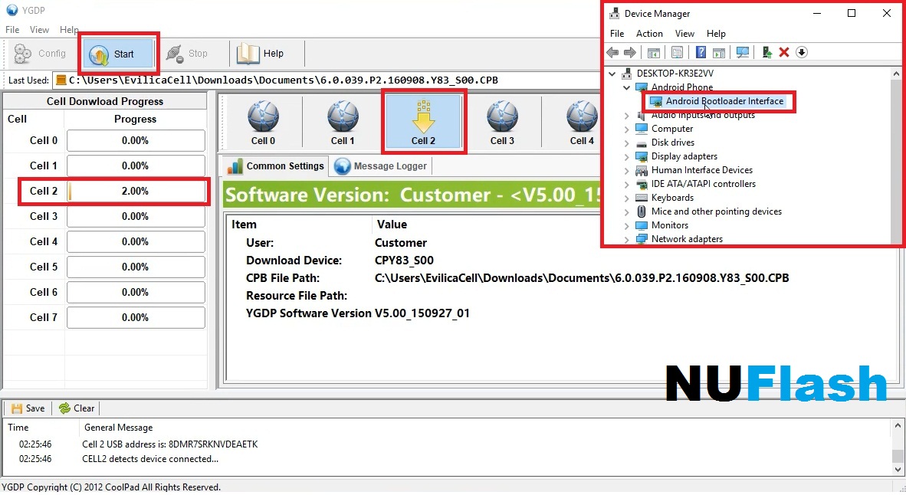Click Scan for hardware changes icon
This screenshot has height=495, width=906.
[x=743, y=53]
